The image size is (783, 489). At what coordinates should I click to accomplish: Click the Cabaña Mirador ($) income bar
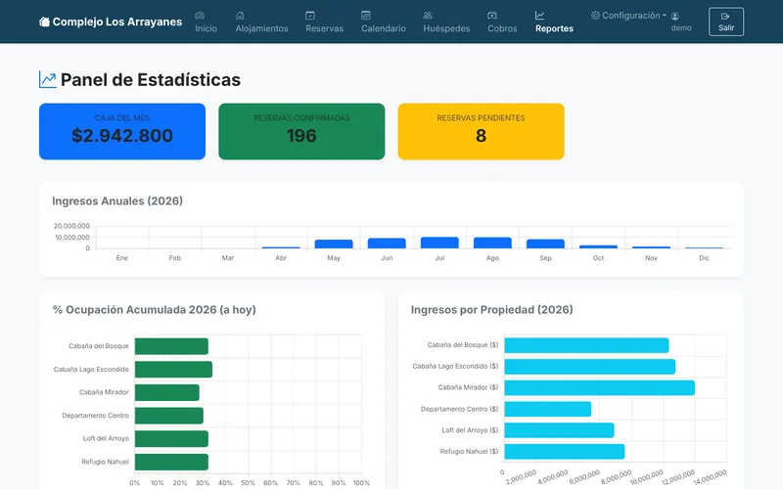pos(599,387)
